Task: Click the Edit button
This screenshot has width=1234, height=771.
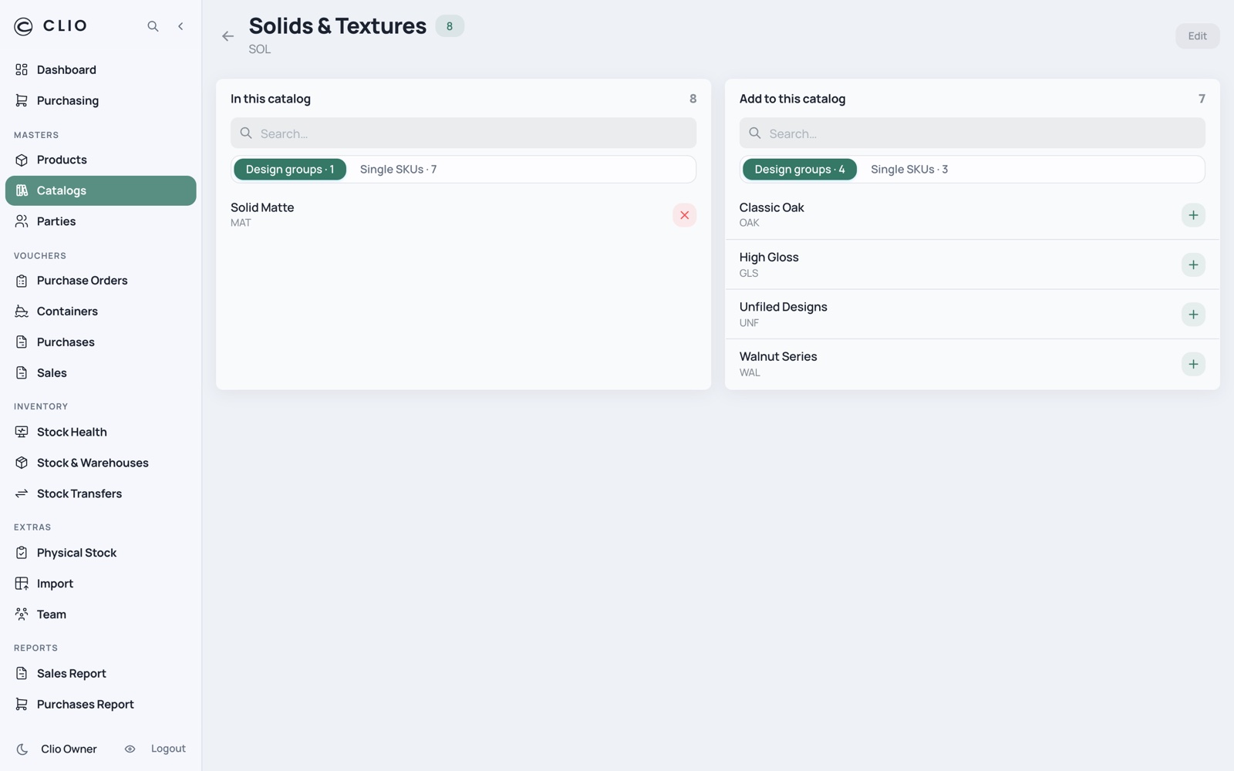Action: pos(1197,36)
